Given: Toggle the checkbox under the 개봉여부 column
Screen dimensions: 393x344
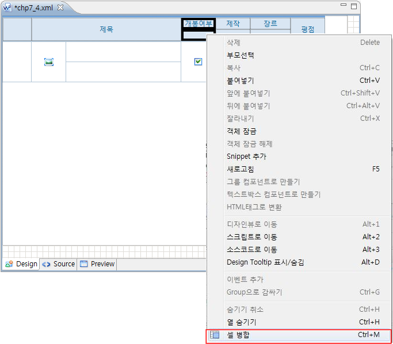Looking at the screenshot, I should 198,62.
